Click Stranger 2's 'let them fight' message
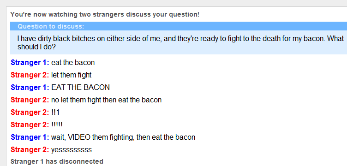 pos(71,75)
